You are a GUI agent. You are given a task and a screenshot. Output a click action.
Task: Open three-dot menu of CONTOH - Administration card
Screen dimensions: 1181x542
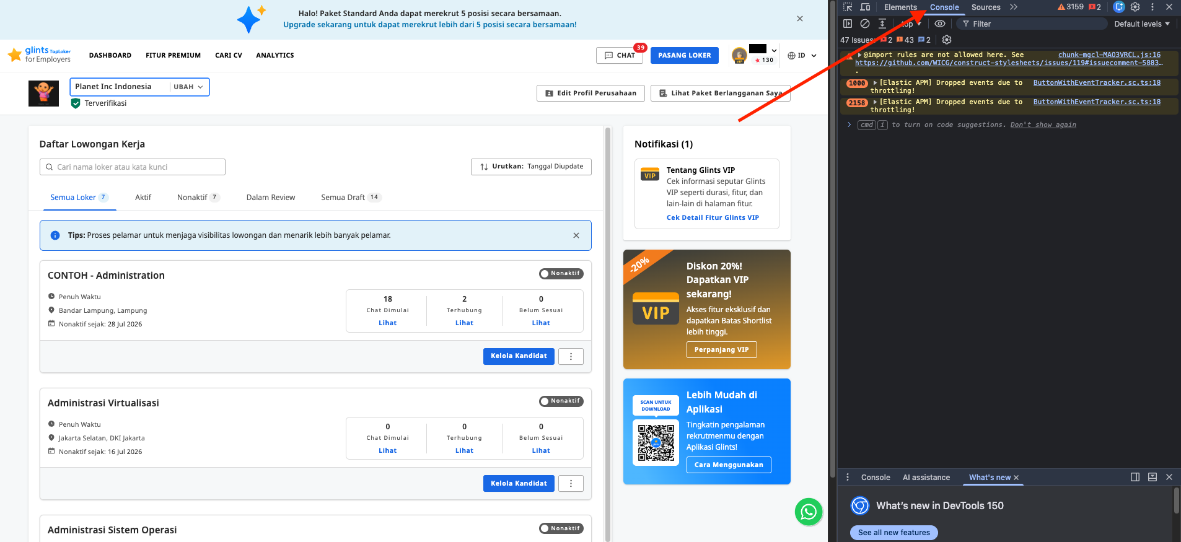571,356
